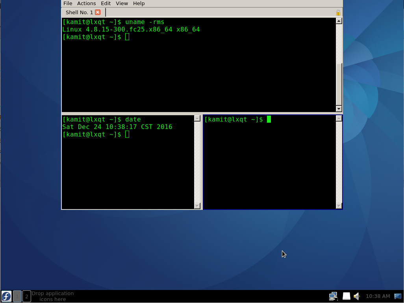Image resolution: width=404 pixels, height=303 pixels.
Task: Click the removable media tray icon
Action: (x=347, y=296)
